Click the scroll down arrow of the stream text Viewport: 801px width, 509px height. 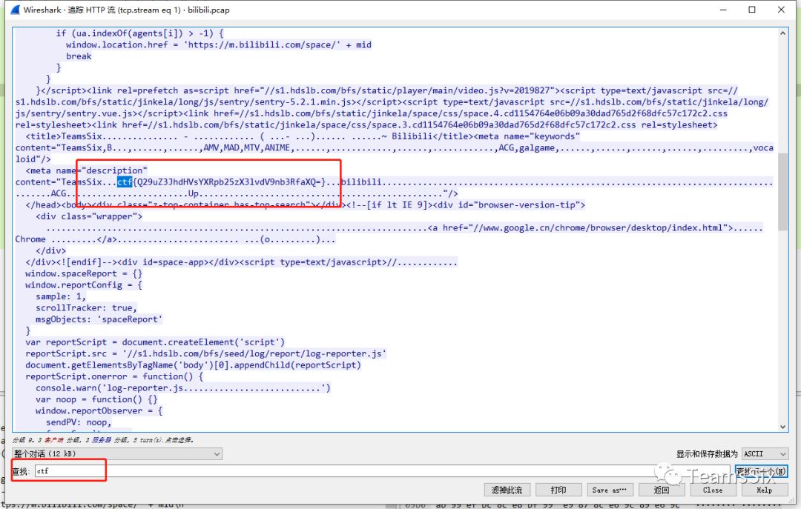(x=782, y=427)
